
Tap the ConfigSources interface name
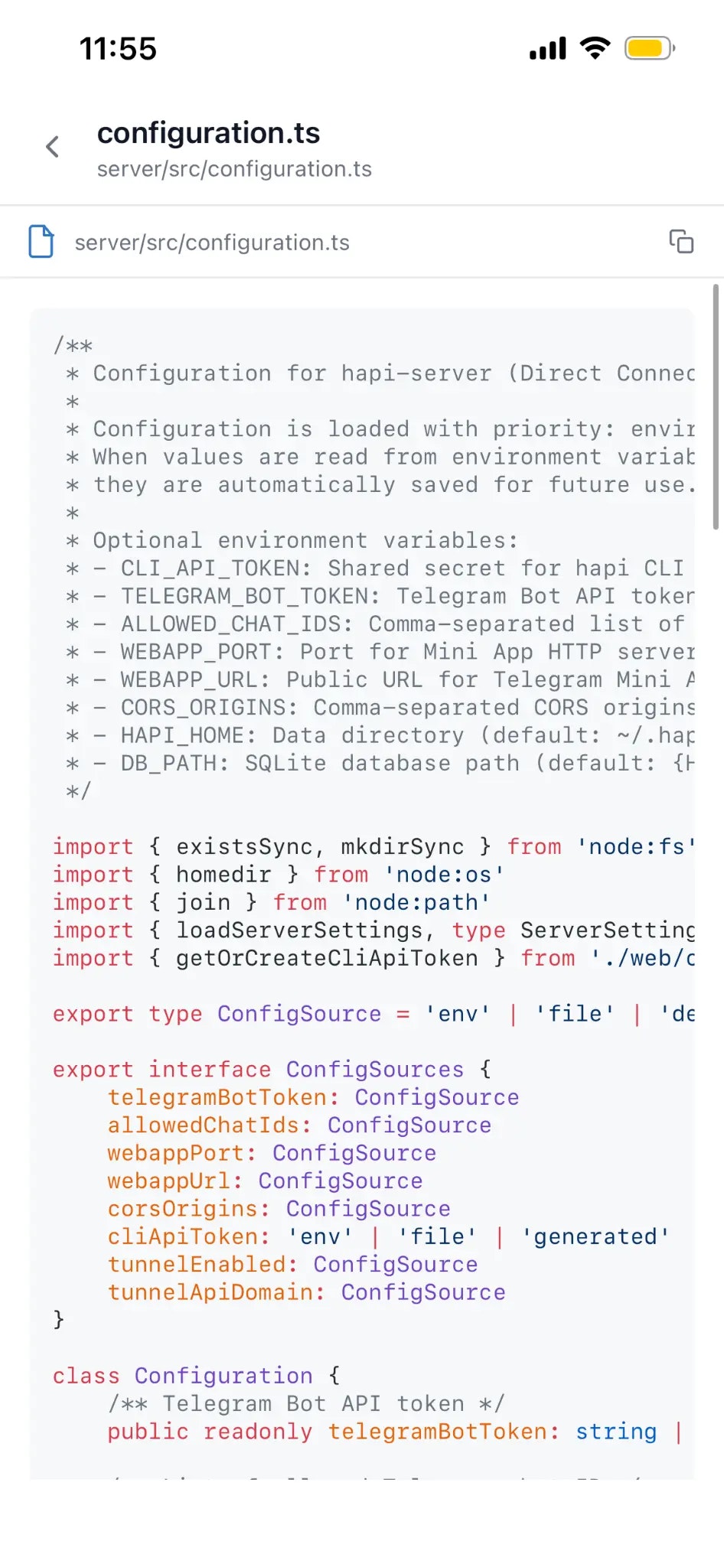pyautogui.click(x=374, y=1069)
